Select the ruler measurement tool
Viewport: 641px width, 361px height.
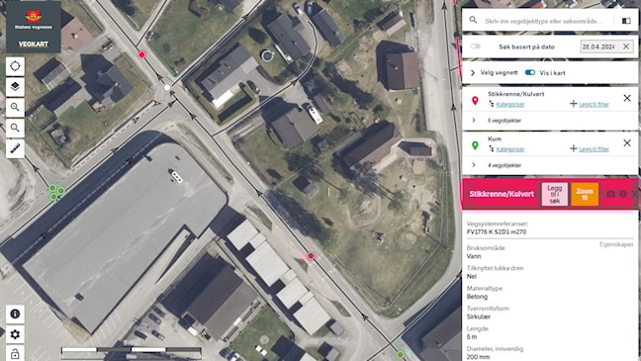click(x=15, y=148)
